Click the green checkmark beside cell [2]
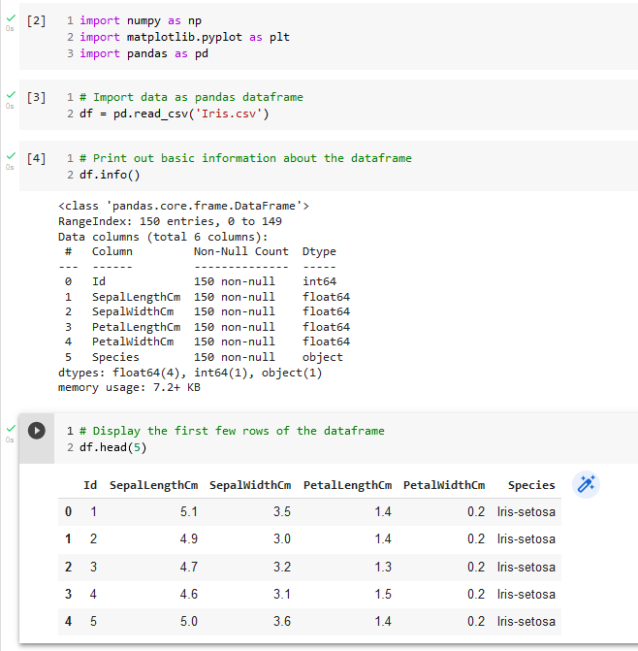 click(11, 17)
